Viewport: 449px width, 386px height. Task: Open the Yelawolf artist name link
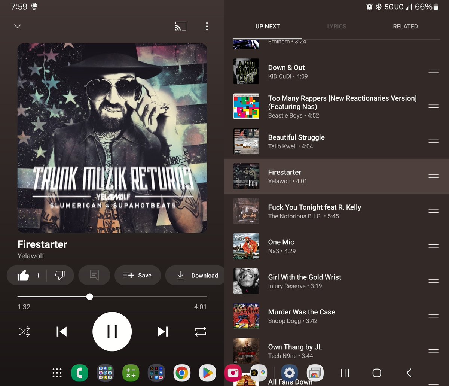[31, 256]
